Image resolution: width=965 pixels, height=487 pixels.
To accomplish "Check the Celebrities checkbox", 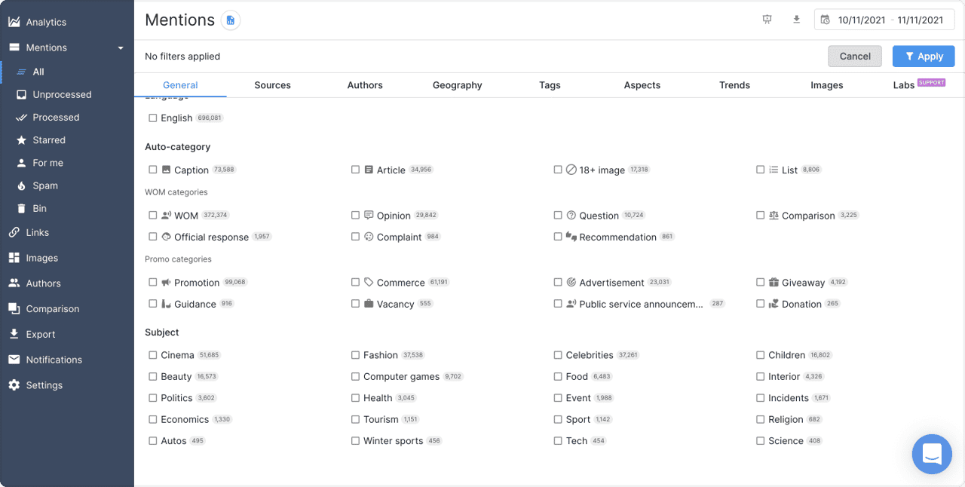I will (558, 354).
